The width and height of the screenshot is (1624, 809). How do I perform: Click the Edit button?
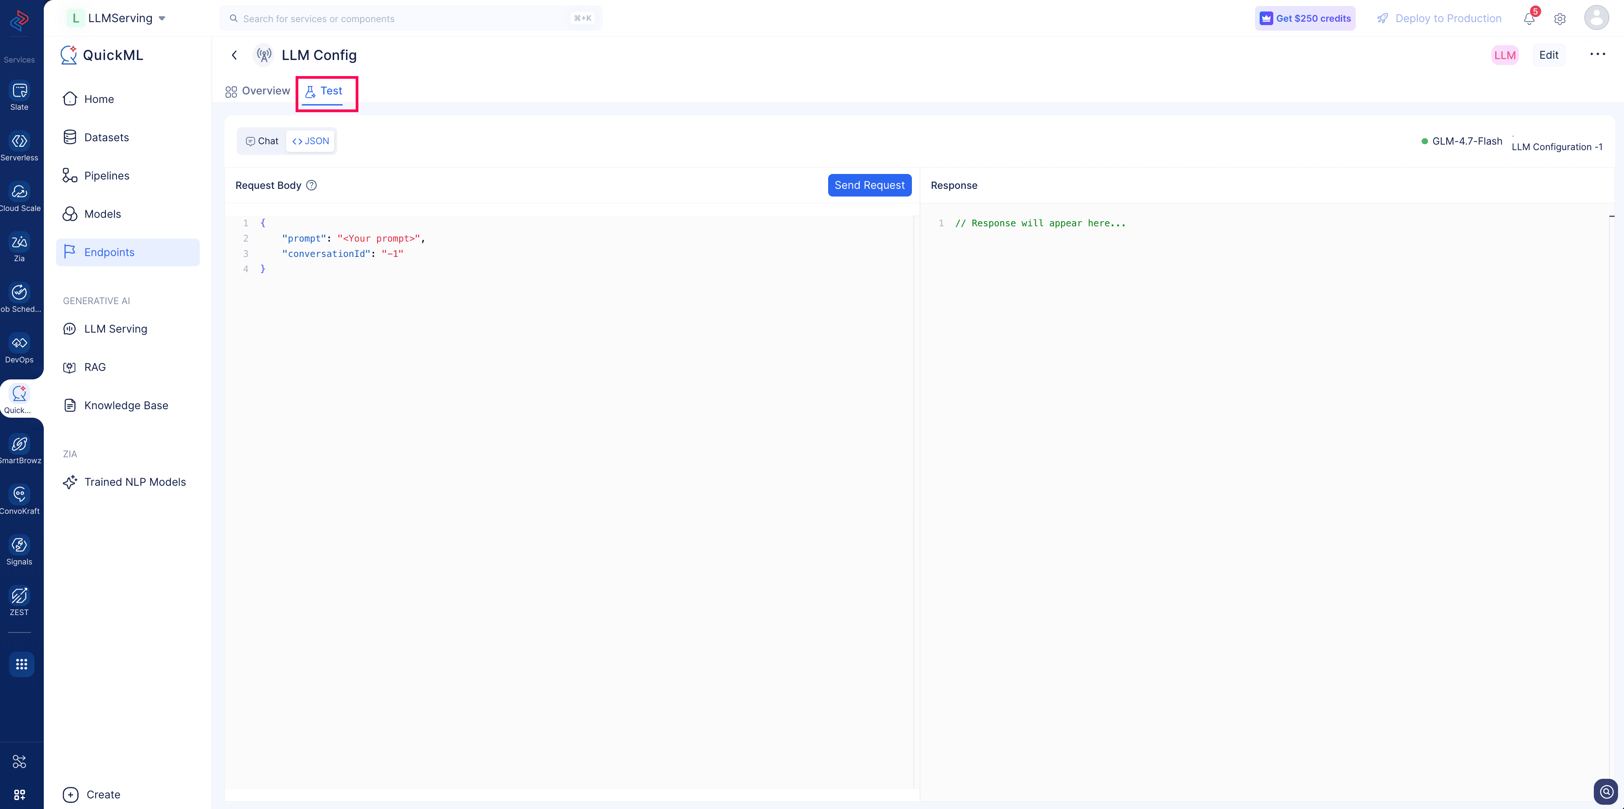click(1548, 55)
